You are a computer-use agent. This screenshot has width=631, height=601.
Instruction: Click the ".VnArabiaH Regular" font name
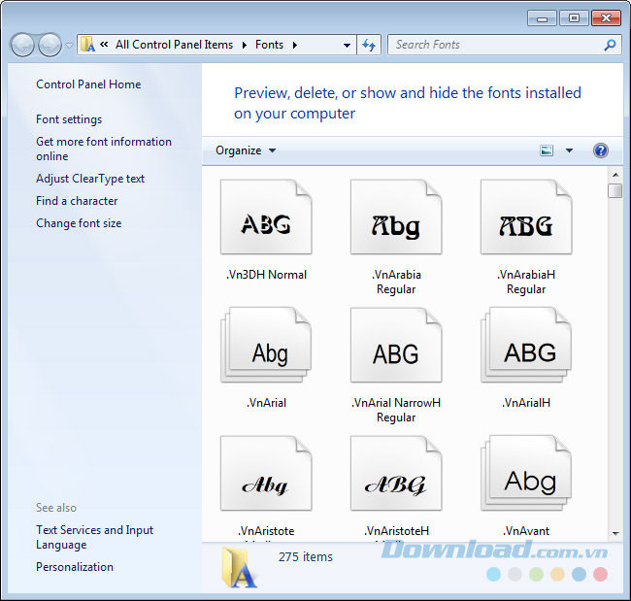click(x=526, y=282)
